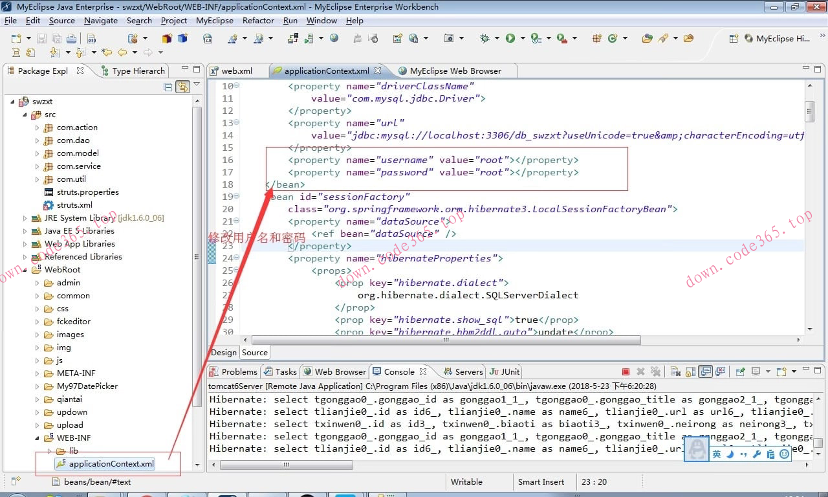The image size is (828, 497).
Task: Expand the JRE System Library node
Action: tap(25, 218)
